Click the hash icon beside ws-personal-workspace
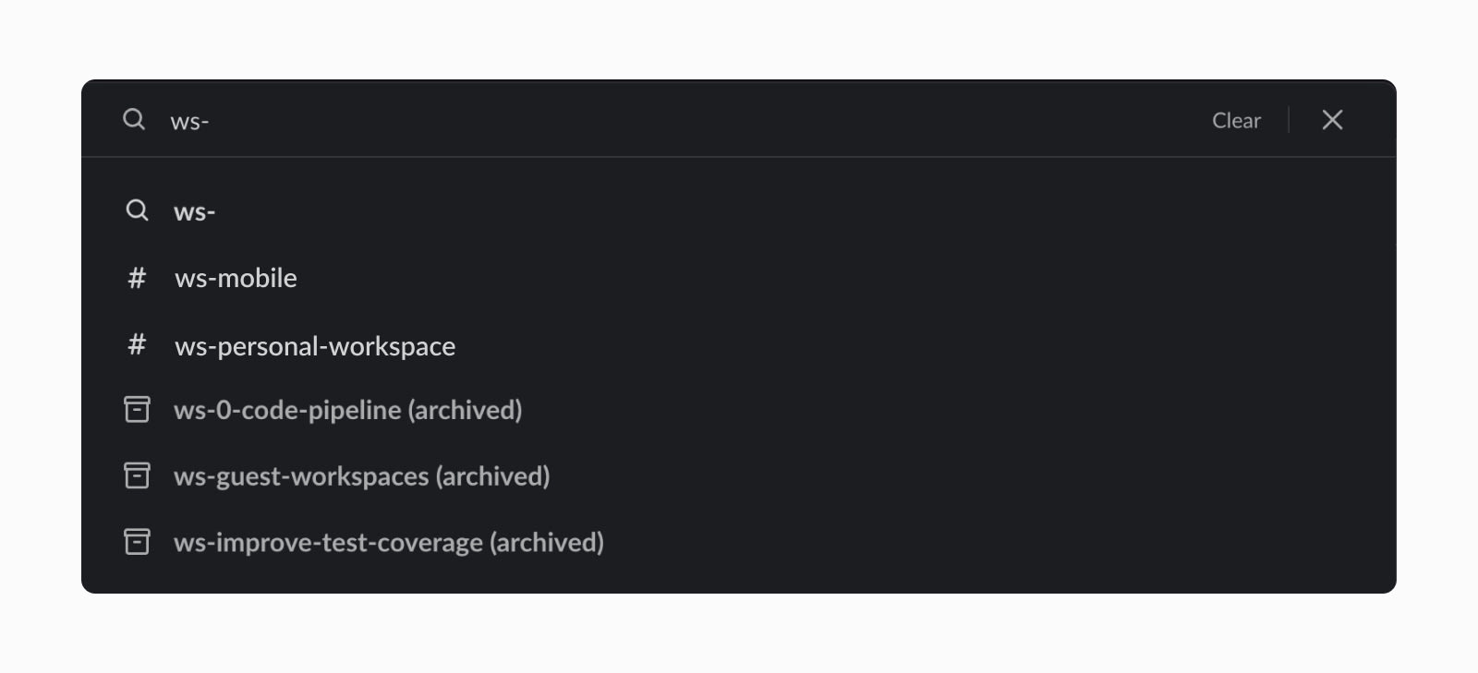This screenshot has height=673, width=1478. [x=137, y=345]
